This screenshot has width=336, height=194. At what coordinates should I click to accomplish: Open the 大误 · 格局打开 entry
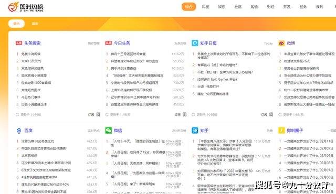click(208, 87)
